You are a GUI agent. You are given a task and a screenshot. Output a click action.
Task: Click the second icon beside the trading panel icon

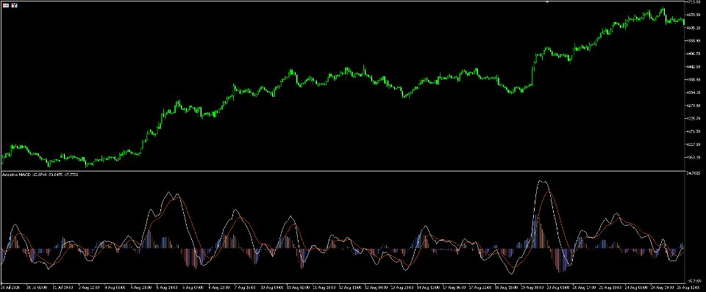[x=15, y=4]
